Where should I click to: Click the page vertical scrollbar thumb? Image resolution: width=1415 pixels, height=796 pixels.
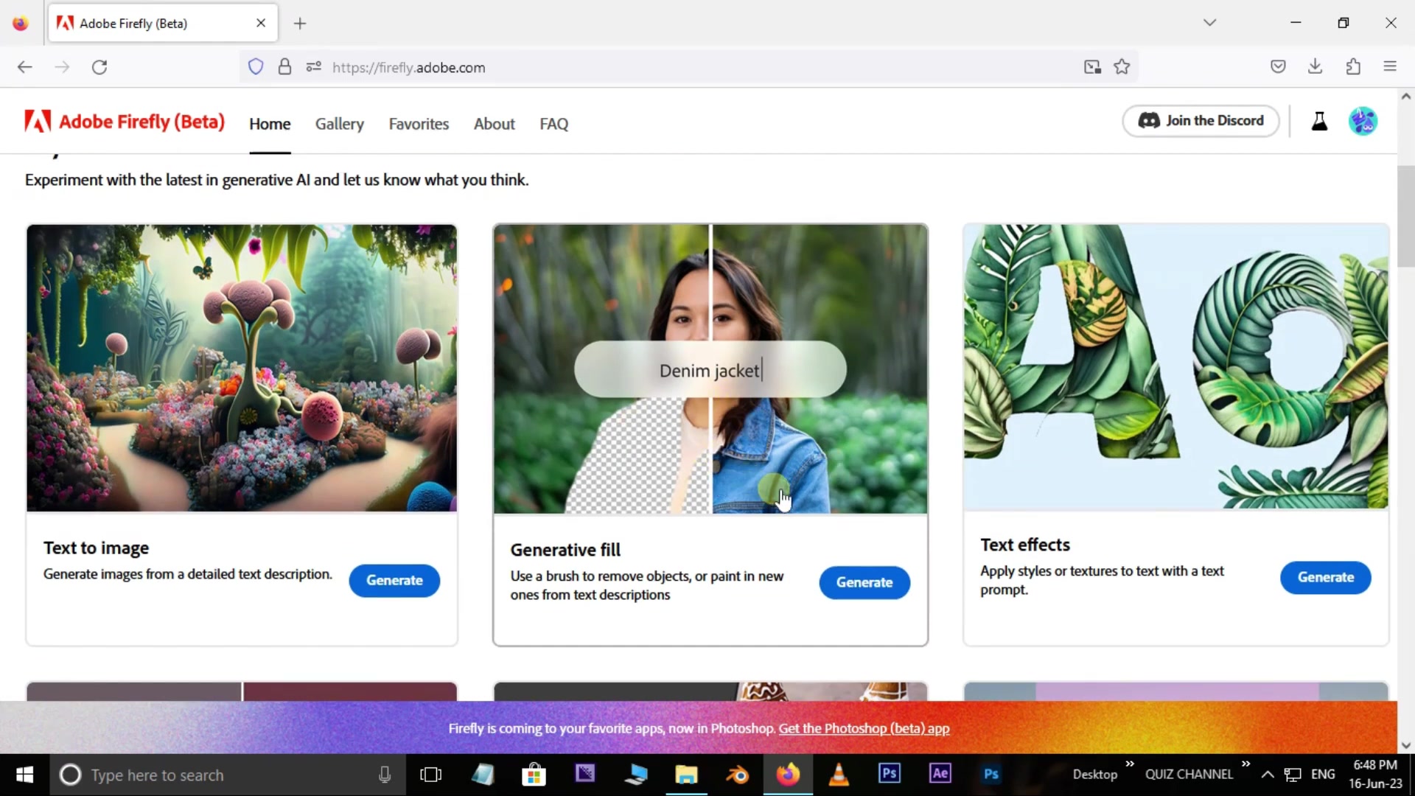[x=1405, y=216]
